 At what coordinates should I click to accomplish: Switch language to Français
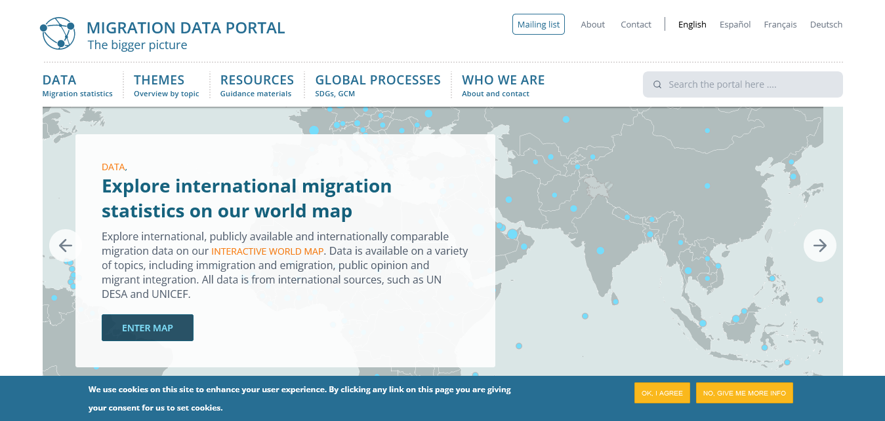click(780, 24)
